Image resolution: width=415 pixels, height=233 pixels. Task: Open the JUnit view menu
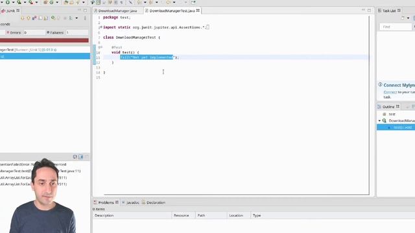click(85, 18)
